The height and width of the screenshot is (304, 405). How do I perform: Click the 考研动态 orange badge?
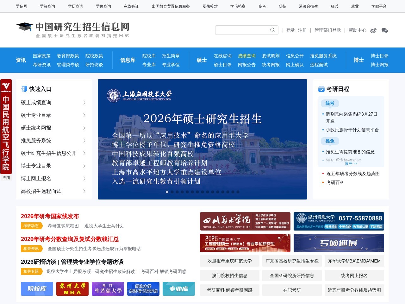click(x=31, y=226)
